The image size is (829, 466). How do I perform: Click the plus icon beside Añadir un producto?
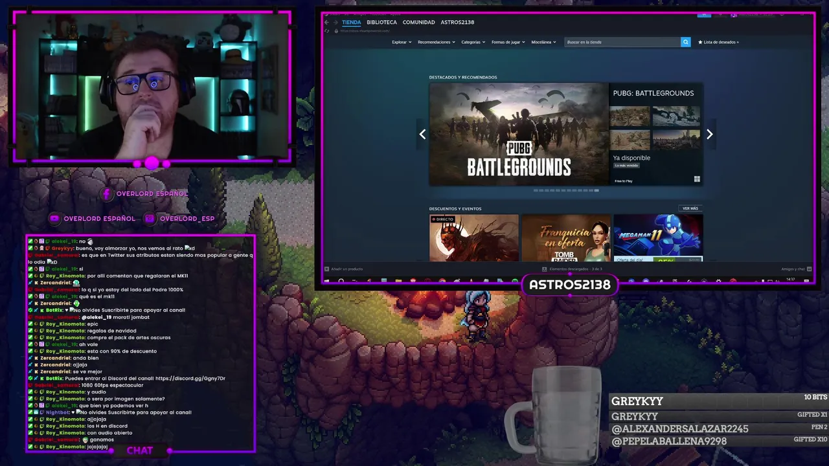(327, 269)
